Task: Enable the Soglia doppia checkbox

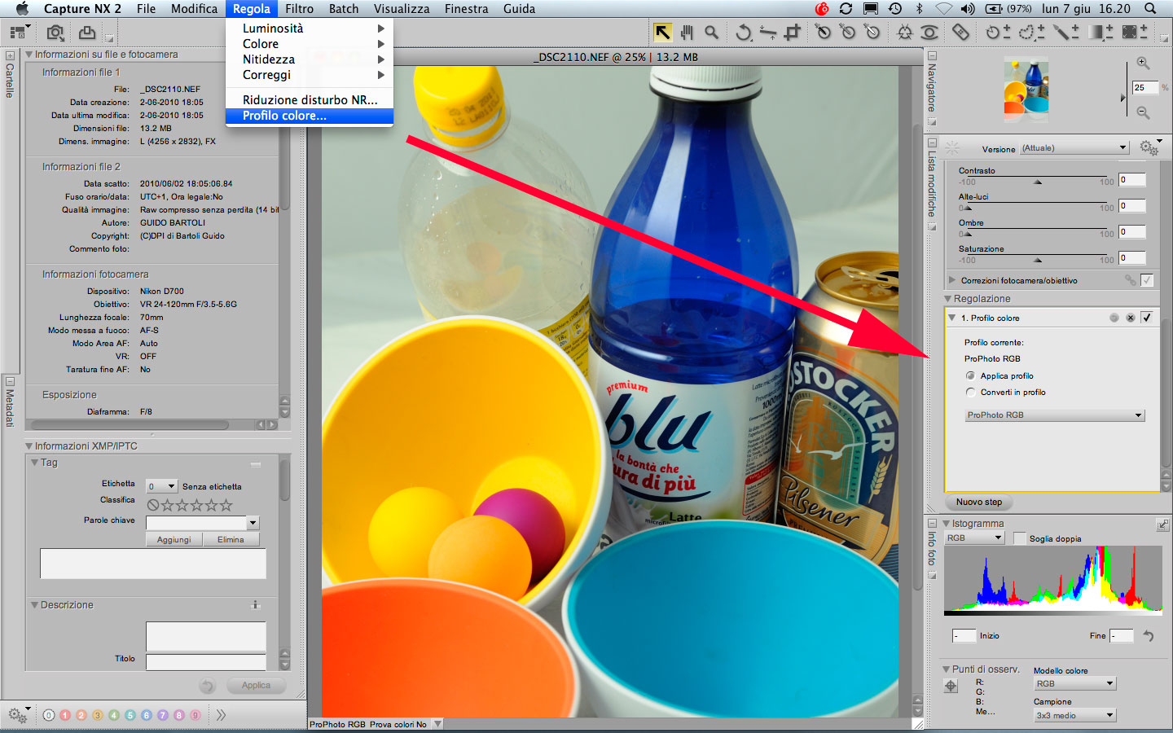Action: point(1019,538)
